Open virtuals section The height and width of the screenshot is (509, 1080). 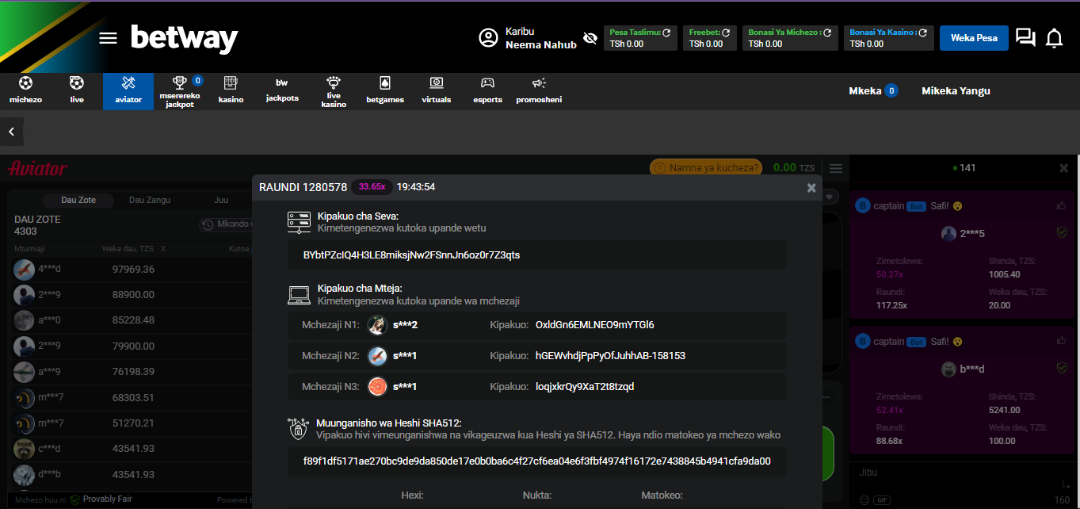pyautogui.click(x=437, y=91)
